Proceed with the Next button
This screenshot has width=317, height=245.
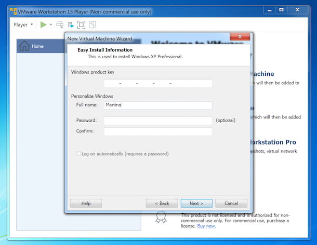pos(196,203)
